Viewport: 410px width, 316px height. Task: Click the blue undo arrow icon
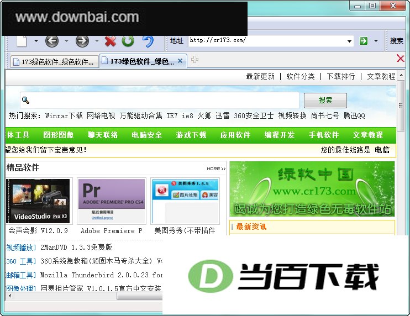pyautogui.click(x=148, y=41)
